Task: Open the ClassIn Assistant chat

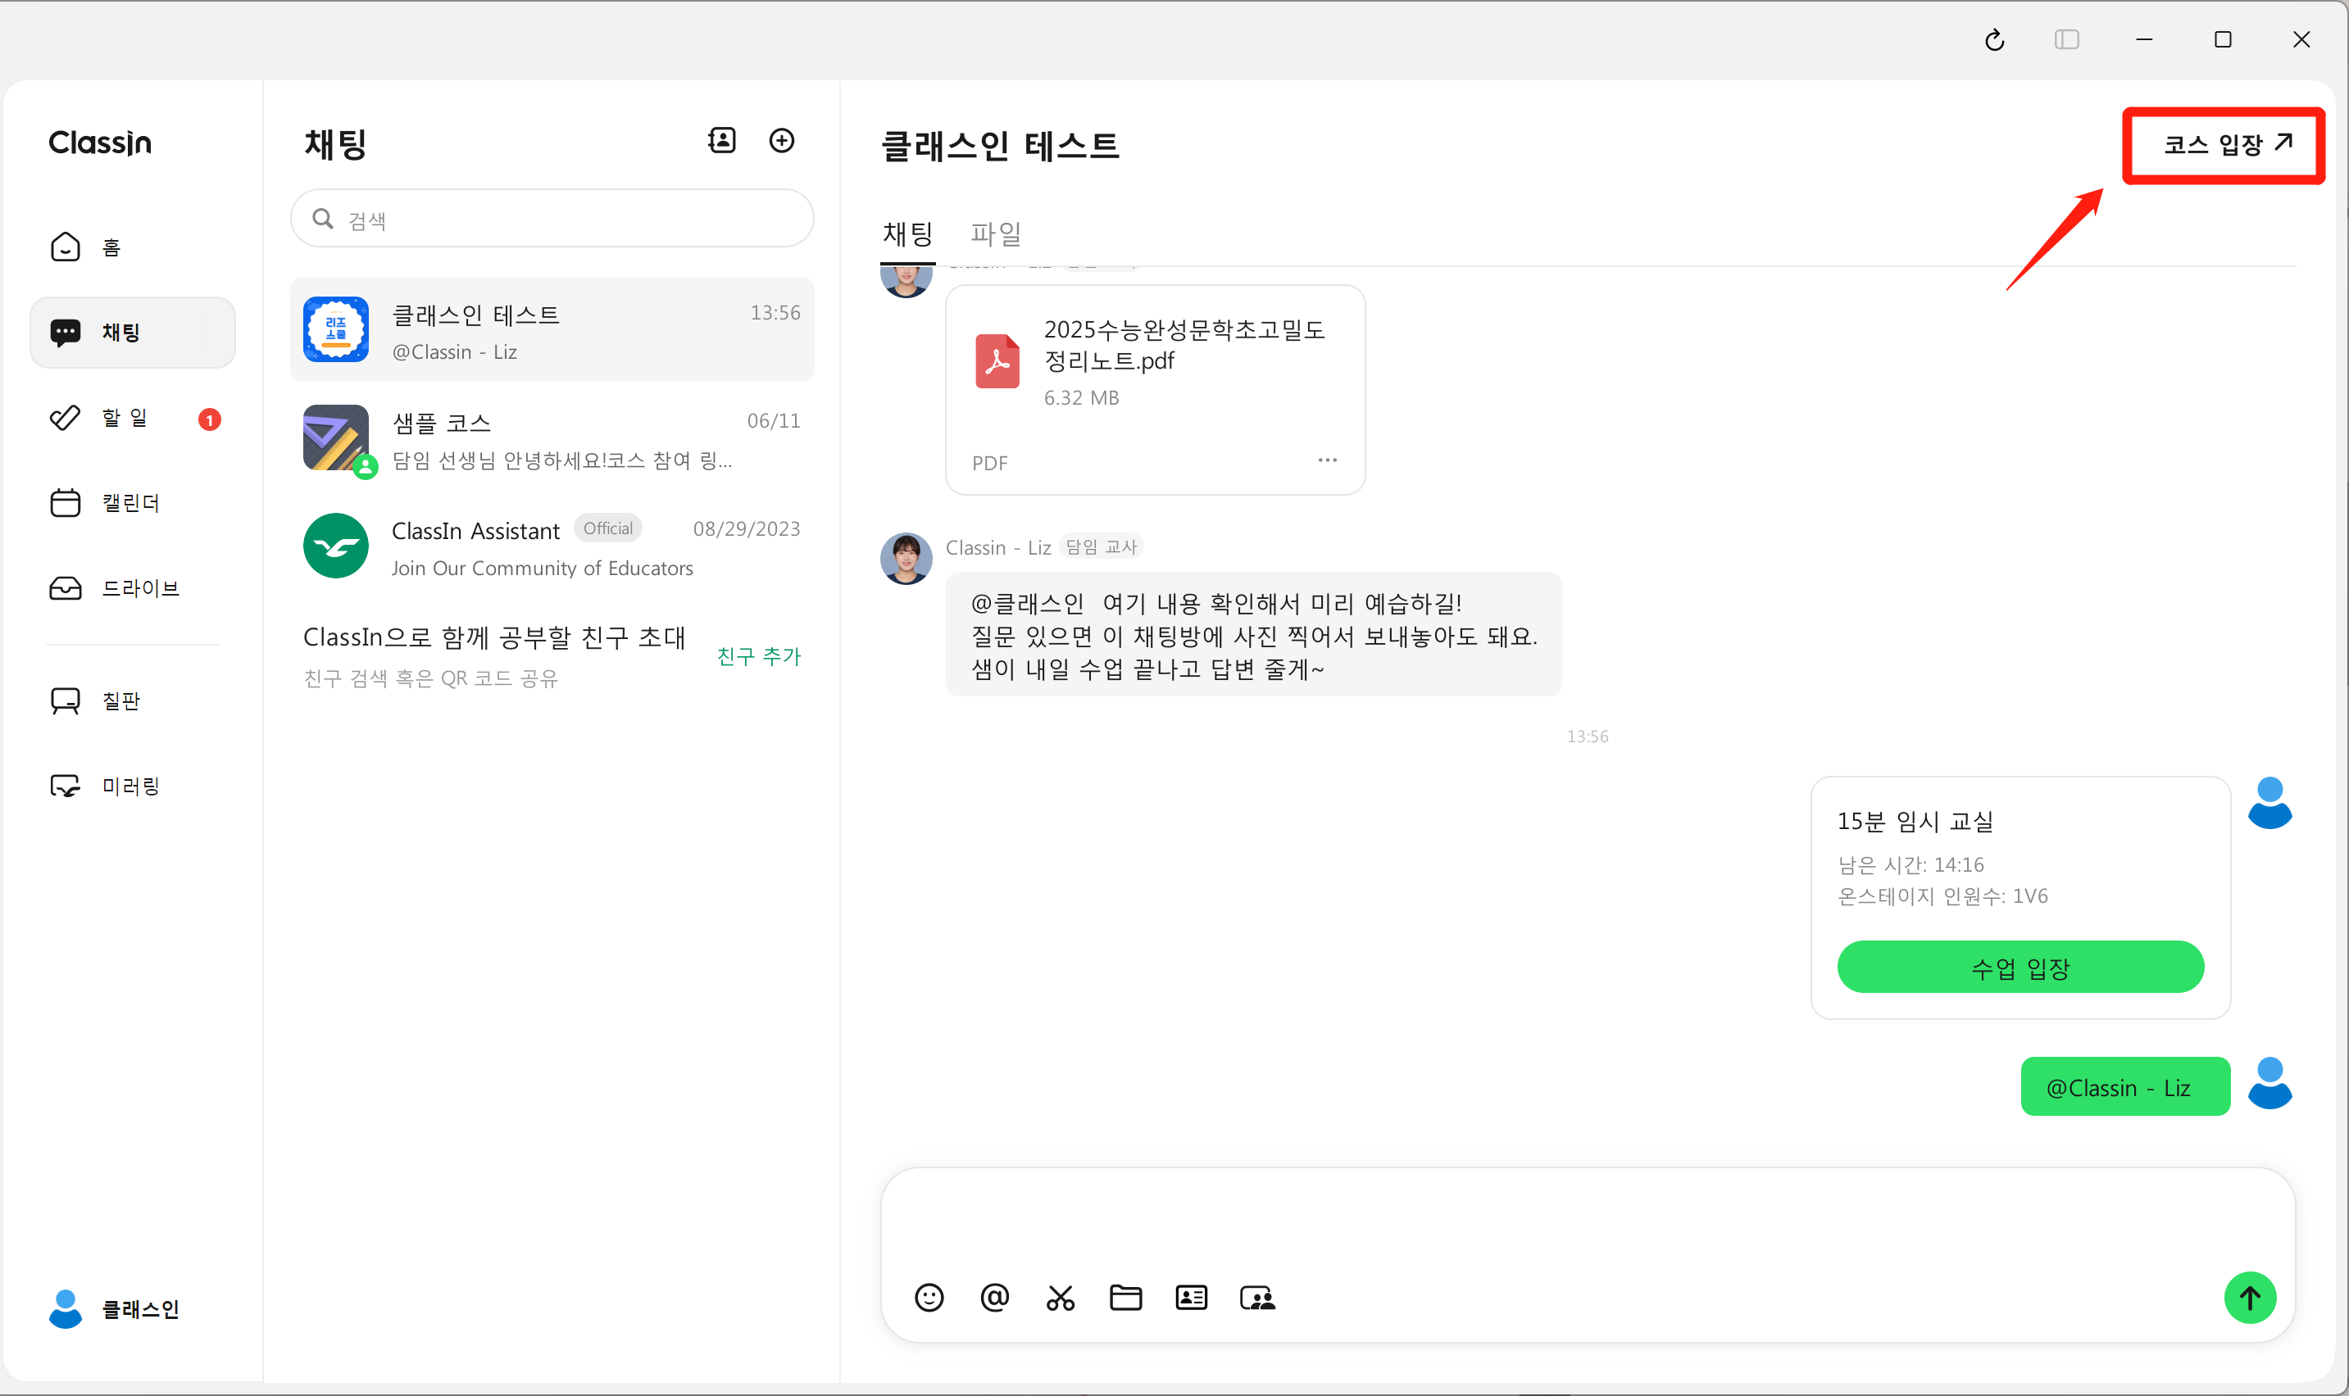Action: click(552, 546)
